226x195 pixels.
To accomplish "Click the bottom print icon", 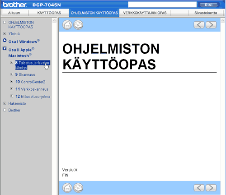I will pos(78,188).
